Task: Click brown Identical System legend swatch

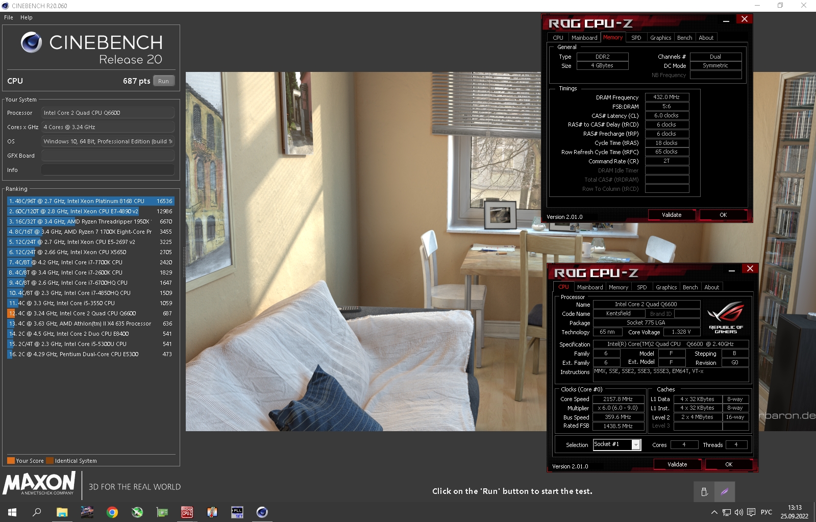Action: (x=50, y=461)
